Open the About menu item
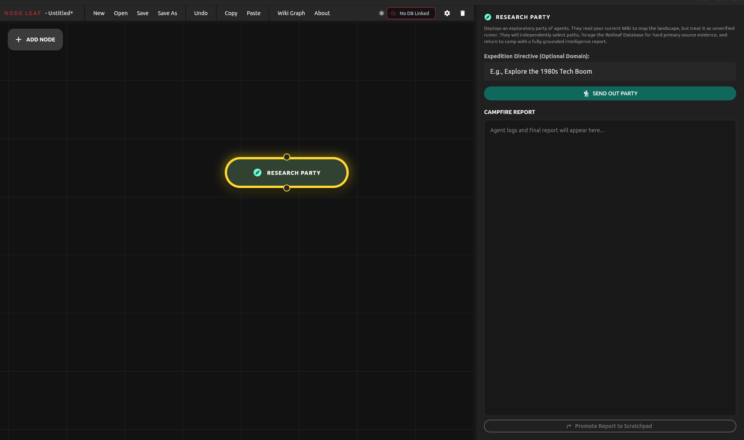Image resolution: width=744 pixels, height=440 pixels. [322, 13]
